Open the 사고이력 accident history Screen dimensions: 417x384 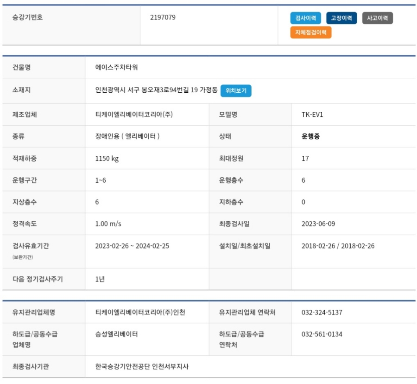coord(377,18)
